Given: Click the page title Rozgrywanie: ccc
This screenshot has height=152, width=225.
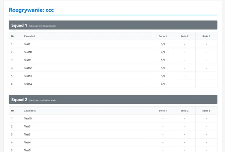Looking at the screenshot, I should click(31, 10).
